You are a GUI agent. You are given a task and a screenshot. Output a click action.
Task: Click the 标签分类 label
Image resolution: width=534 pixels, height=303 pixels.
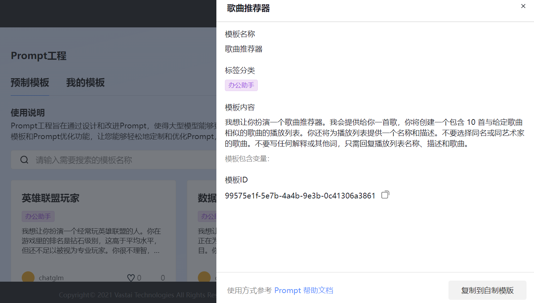pos(240,70)
